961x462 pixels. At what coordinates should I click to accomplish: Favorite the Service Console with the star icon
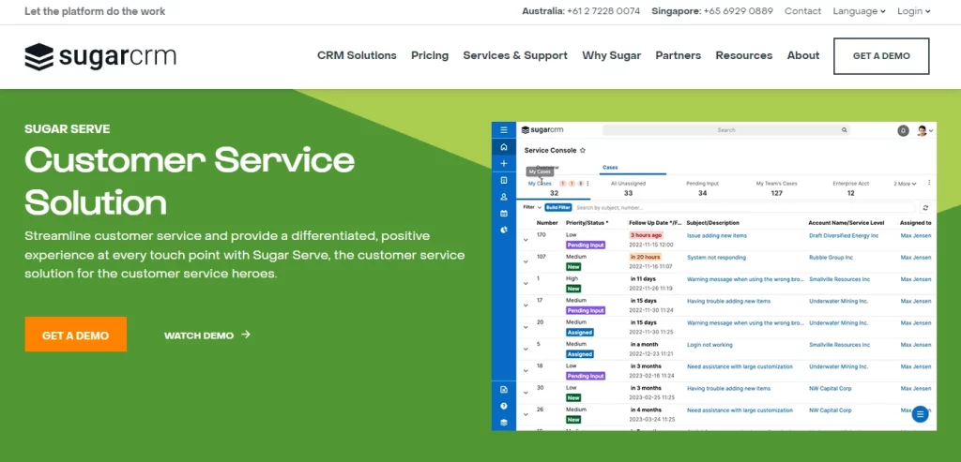[x=583, y=150]
